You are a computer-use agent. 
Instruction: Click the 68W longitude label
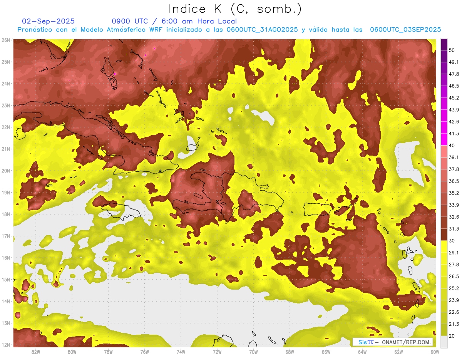coord(290,352)
